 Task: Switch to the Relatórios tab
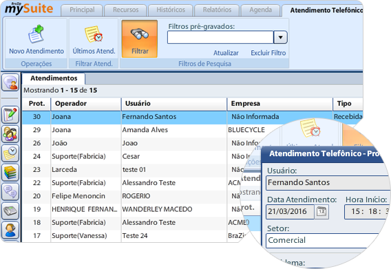pos(217,10)
